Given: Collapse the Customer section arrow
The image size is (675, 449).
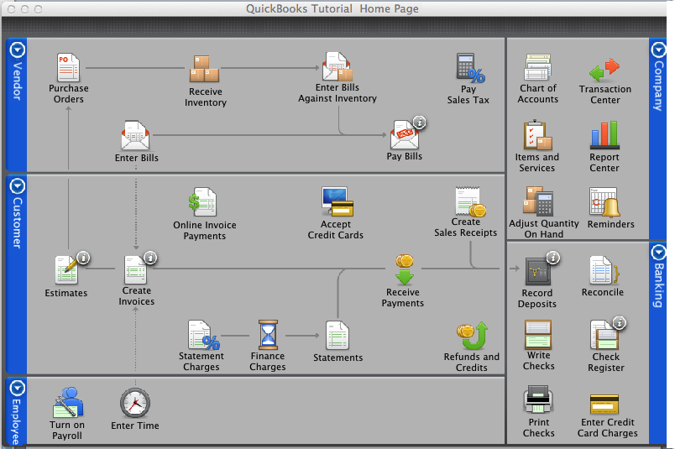Looking at the screenshot, I should [18, 187].
